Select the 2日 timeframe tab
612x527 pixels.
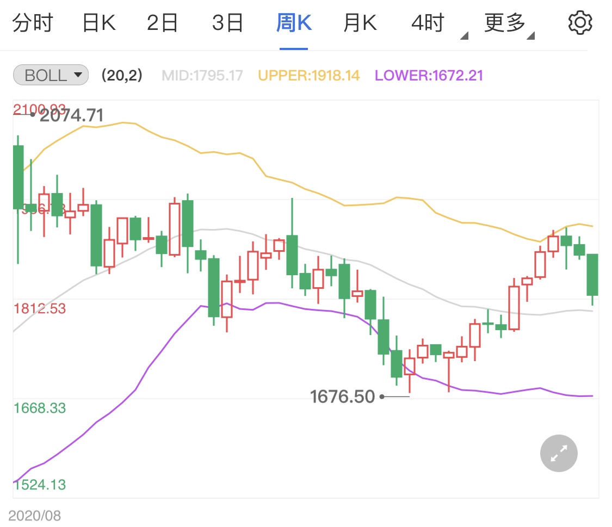(x=162, y=23)
